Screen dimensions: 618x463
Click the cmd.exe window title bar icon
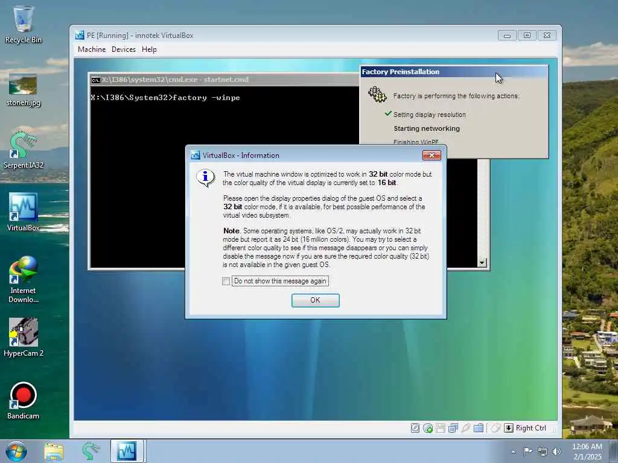pyautogui.click(x=95, y=80)
